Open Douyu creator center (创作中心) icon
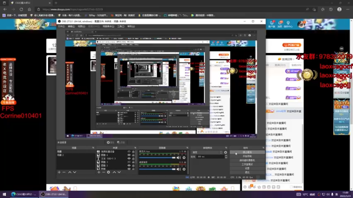The width and height of the screenshot is (353, 198). pos(288,24)
